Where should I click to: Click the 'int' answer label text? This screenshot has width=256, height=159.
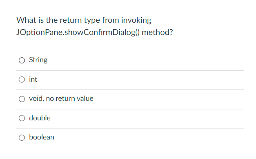point(33,79)
